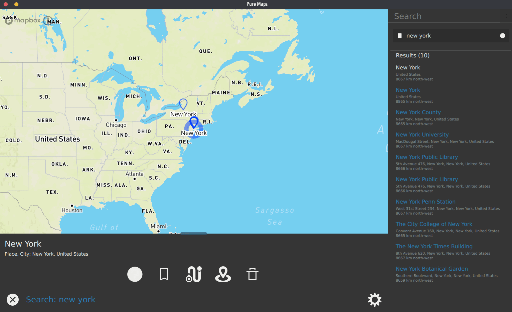Delete the point using trash icon

pyautogui.click(x=252, y=274)
